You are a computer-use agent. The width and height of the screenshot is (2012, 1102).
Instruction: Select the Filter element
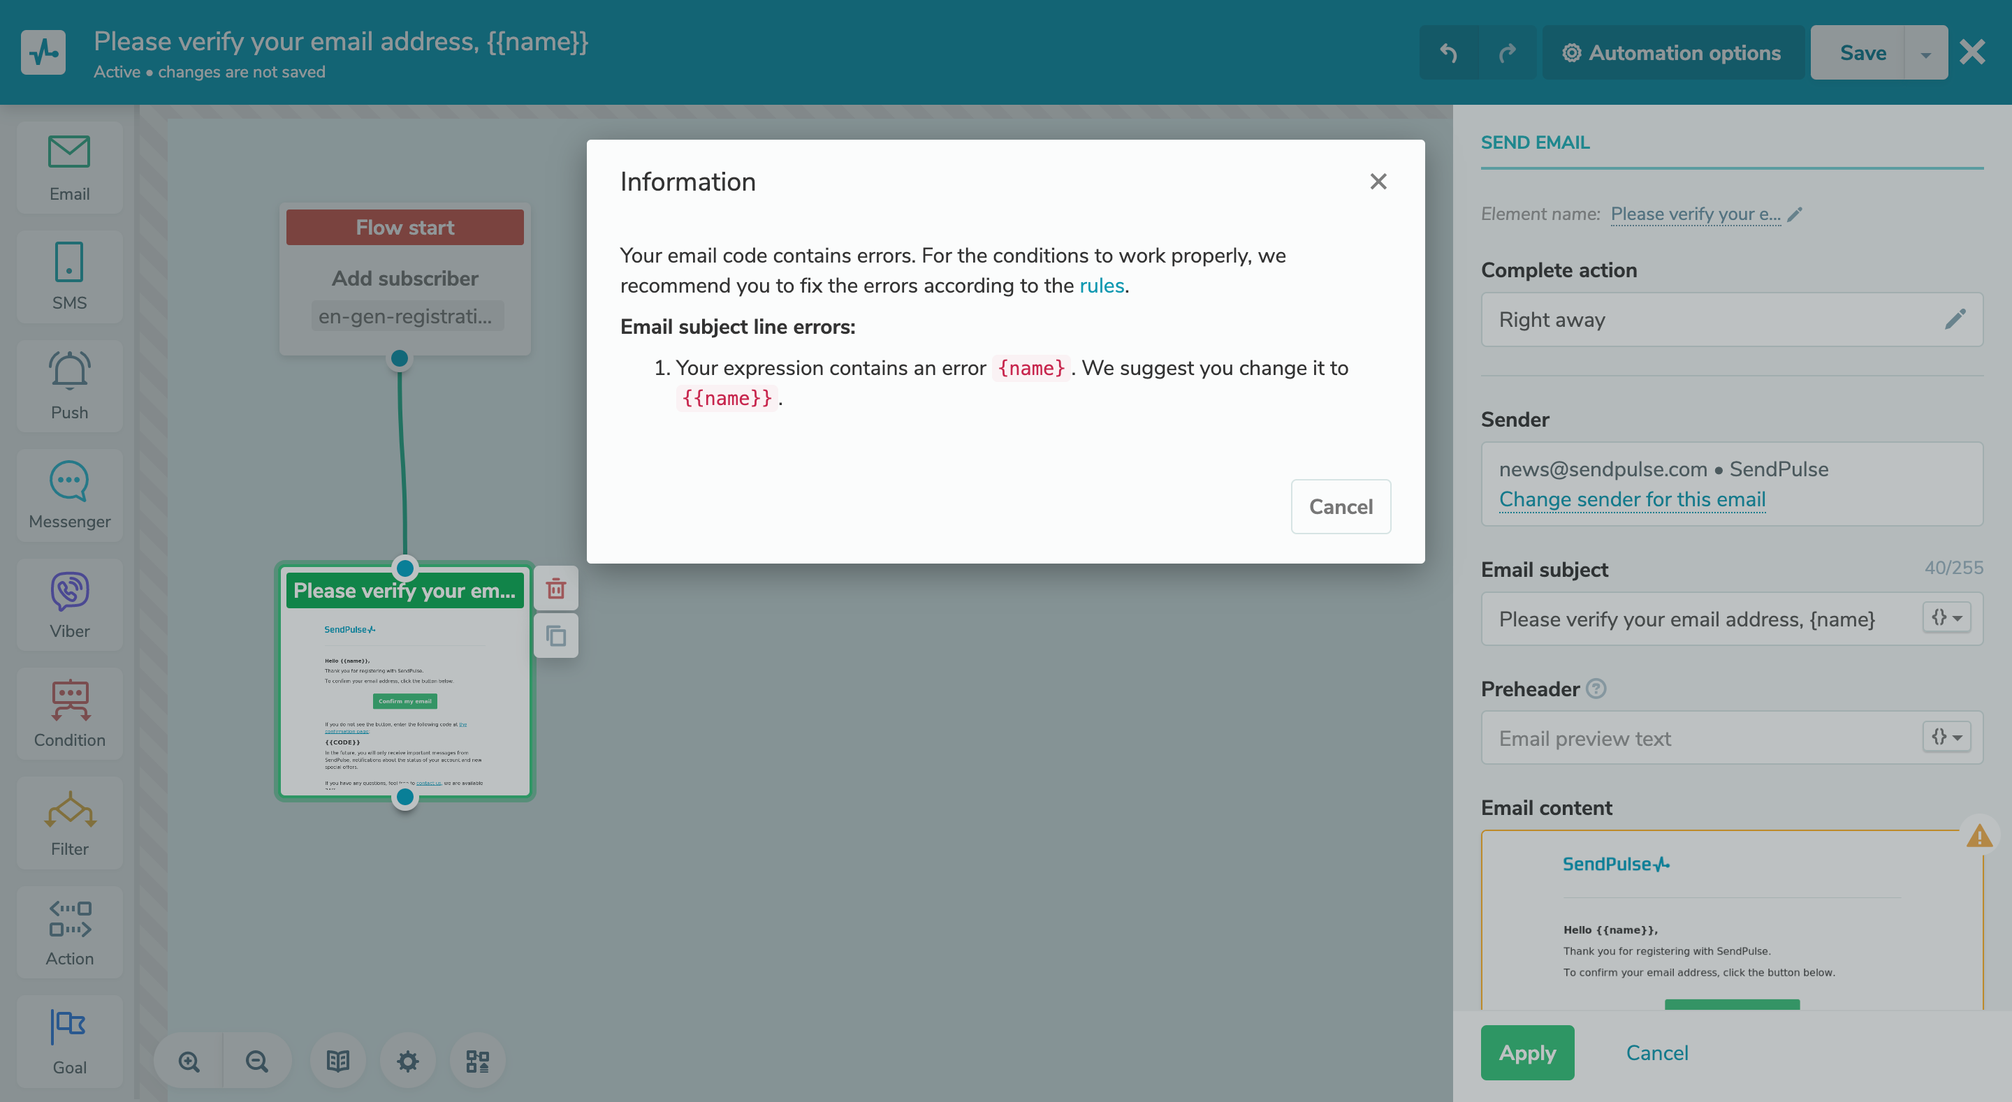[68, 823]
